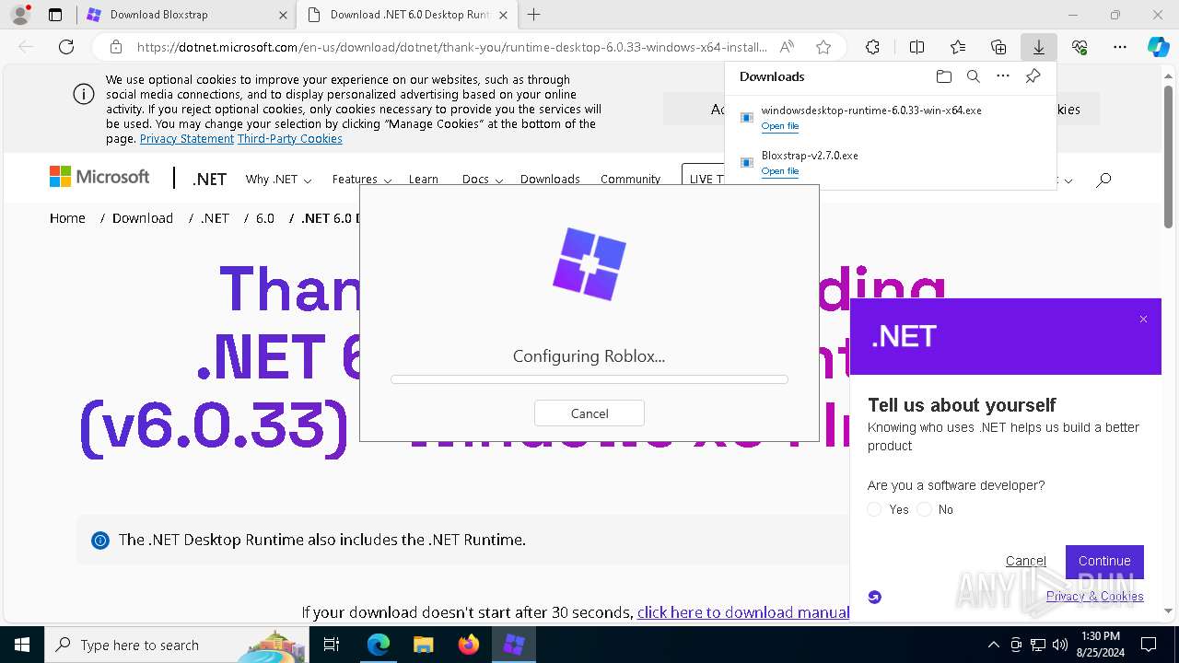Image resolution: width=1179 pixels, height=663 pixels.
Task: View site information lock icon
Action: click(x=116, y=47)
